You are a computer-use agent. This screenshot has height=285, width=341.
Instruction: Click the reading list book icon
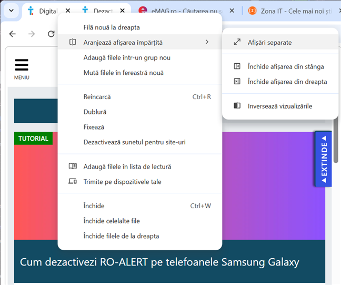point(73,166)
